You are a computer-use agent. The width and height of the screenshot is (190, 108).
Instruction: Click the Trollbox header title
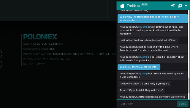[133, 6]
